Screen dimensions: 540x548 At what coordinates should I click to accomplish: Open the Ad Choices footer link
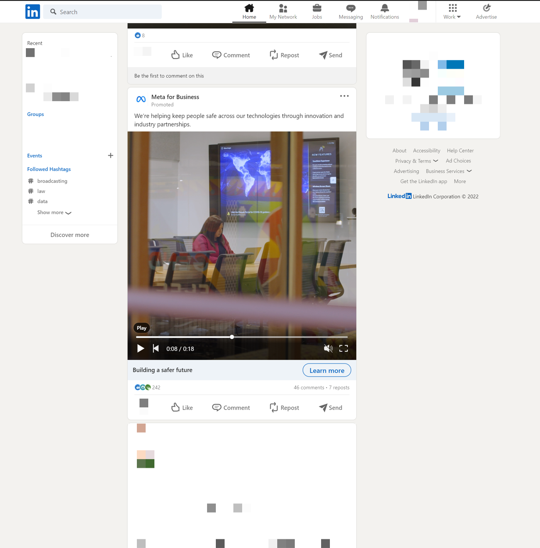458,161
